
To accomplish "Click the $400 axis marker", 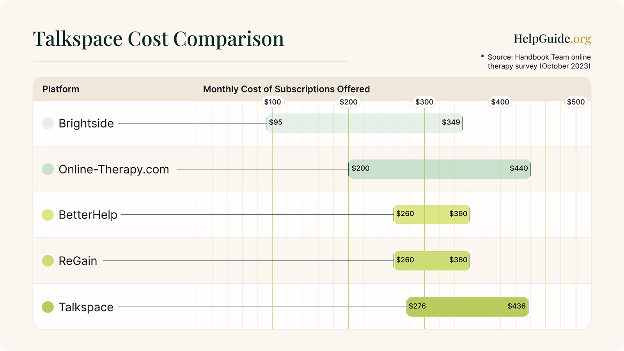I will 500,102.
